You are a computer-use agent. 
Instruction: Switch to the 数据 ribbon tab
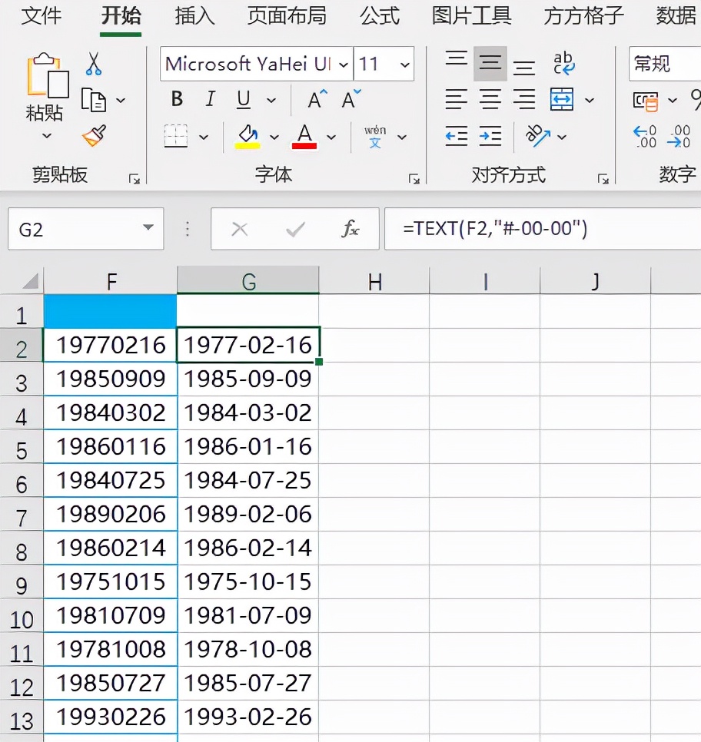676,16
